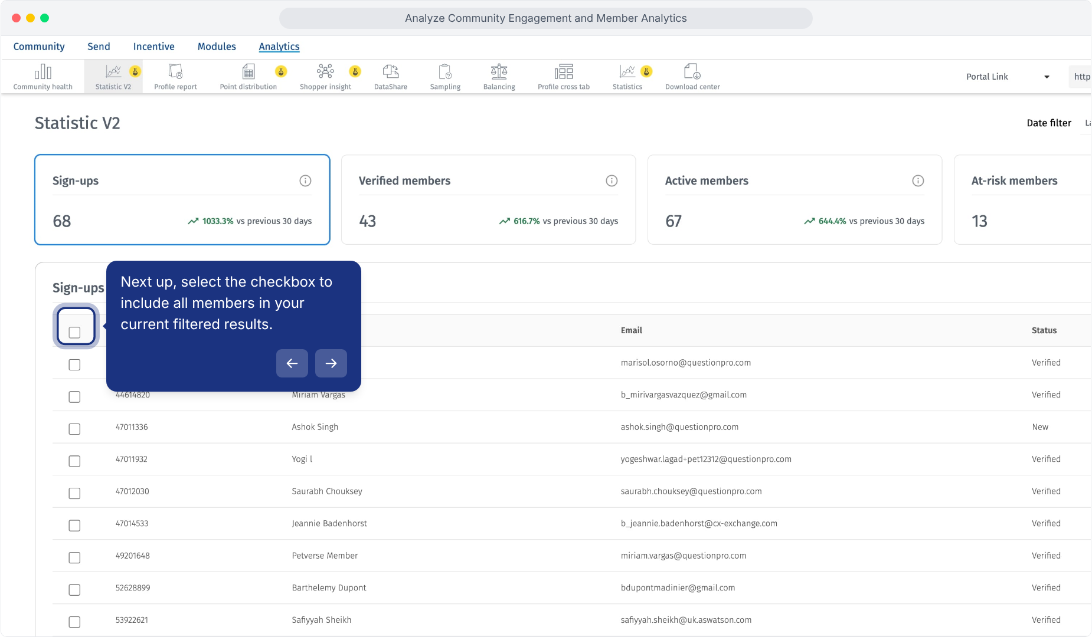
Task: Open the DataShare icon
Action: 391,71
